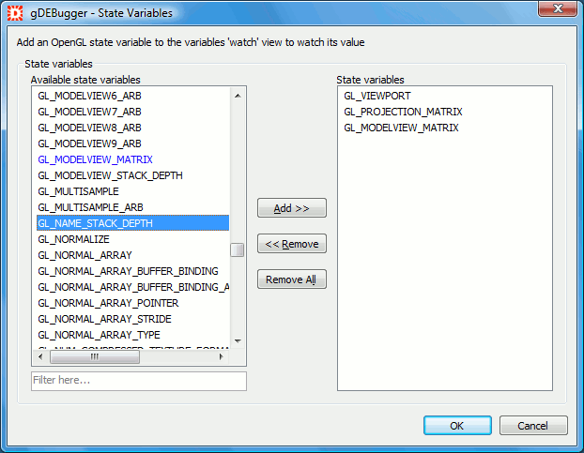
Task: Click the horizontal scrollbar thumb
Action: point(94,357)
